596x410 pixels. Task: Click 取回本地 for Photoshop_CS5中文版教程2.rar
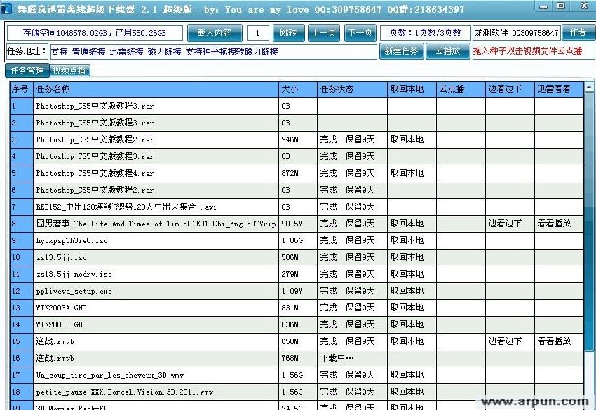(408, 139)
